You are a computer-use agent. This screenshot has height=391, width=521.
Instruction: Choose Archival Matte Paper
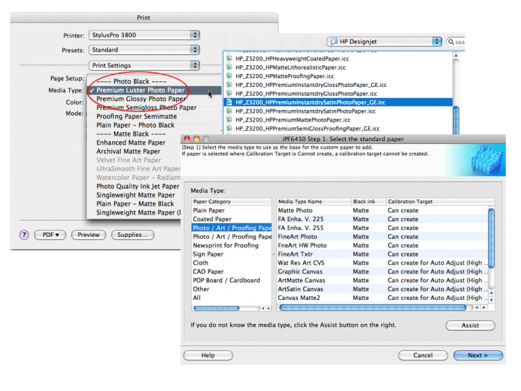128,151
